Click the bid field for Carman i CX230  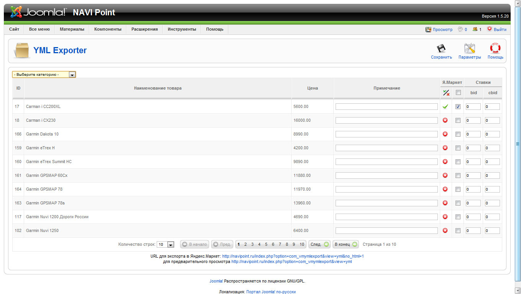pyautogui.click(x=473, y=121)
